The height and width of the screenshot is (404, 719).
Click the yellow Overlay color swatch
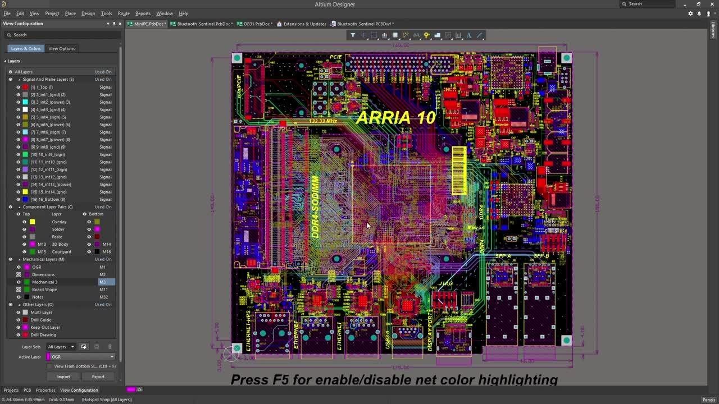click(31, 222)
